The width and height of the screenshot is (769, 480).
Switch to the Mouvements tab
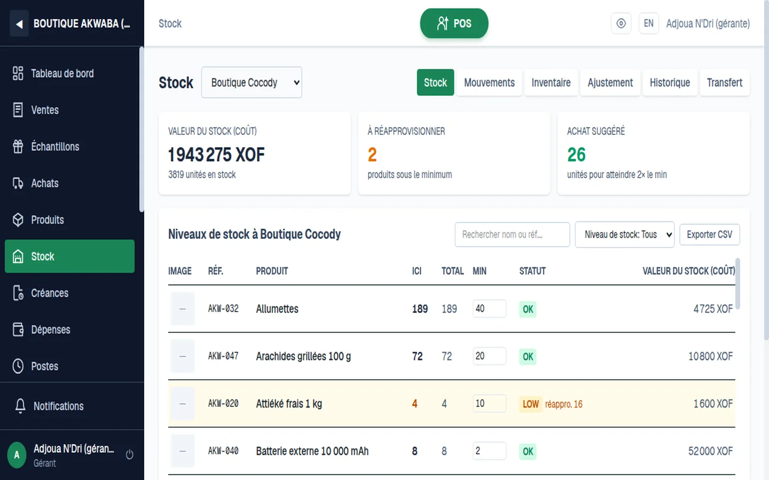(489, 83)
